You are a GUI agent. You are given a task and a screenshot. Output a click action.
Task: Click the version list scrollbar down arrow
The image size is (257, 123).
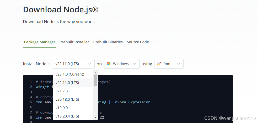95,117
